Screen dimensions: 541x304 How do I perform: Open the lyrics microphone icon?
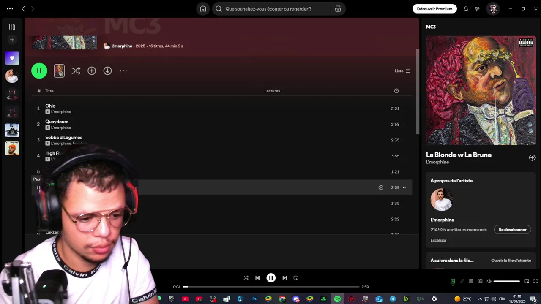462,281
